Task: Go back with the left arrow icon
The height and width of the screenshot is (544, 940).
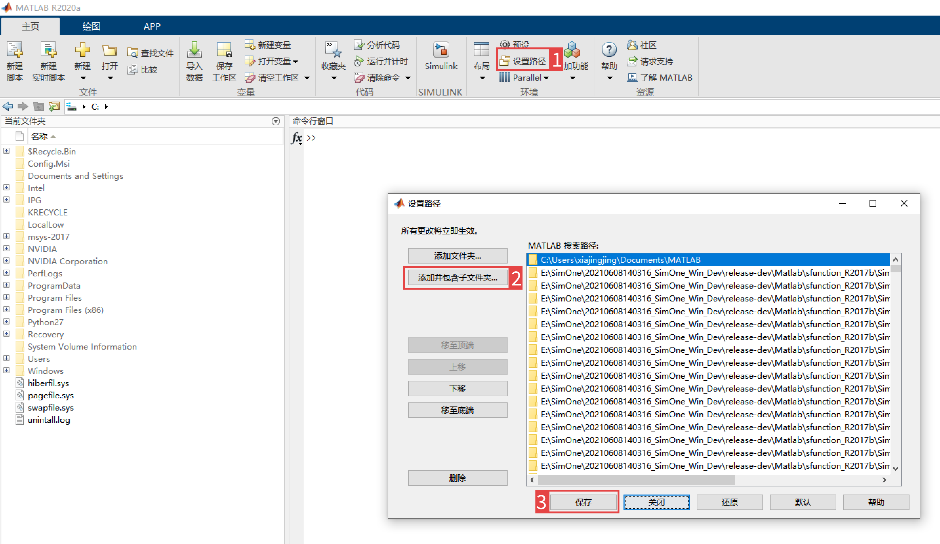Action: click(x=7, y=107)
